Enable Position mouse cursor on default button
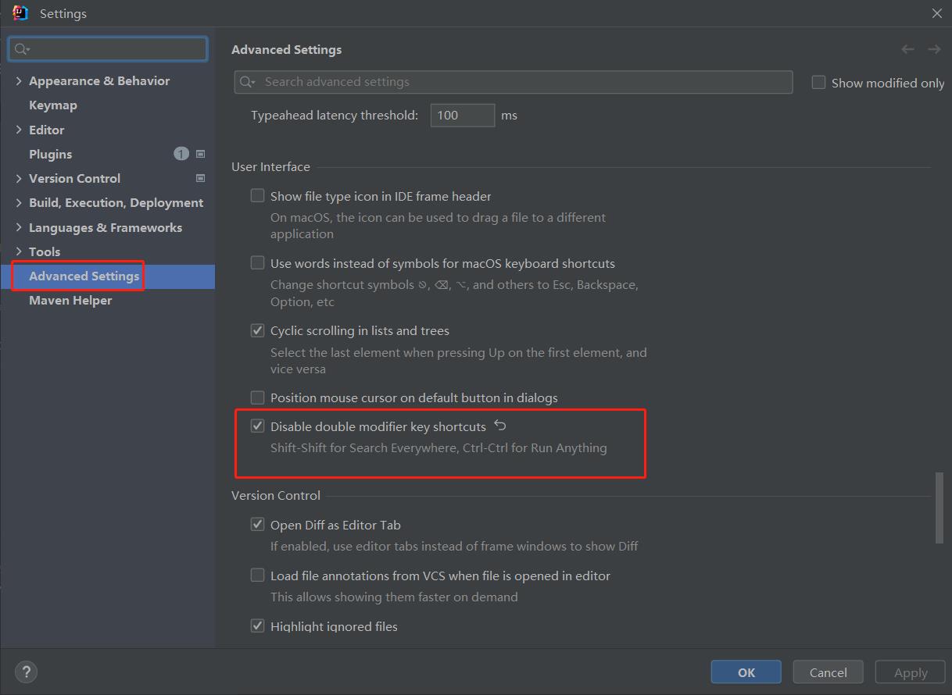 click(257, 397)
